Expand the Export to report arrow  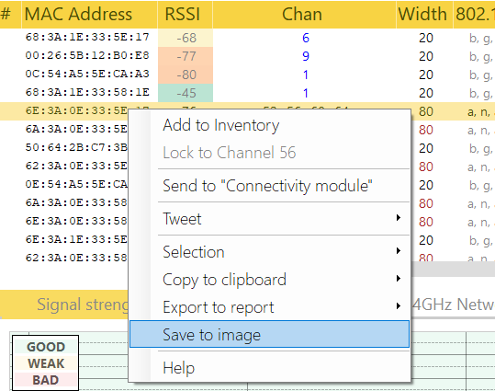coord(399,306)
